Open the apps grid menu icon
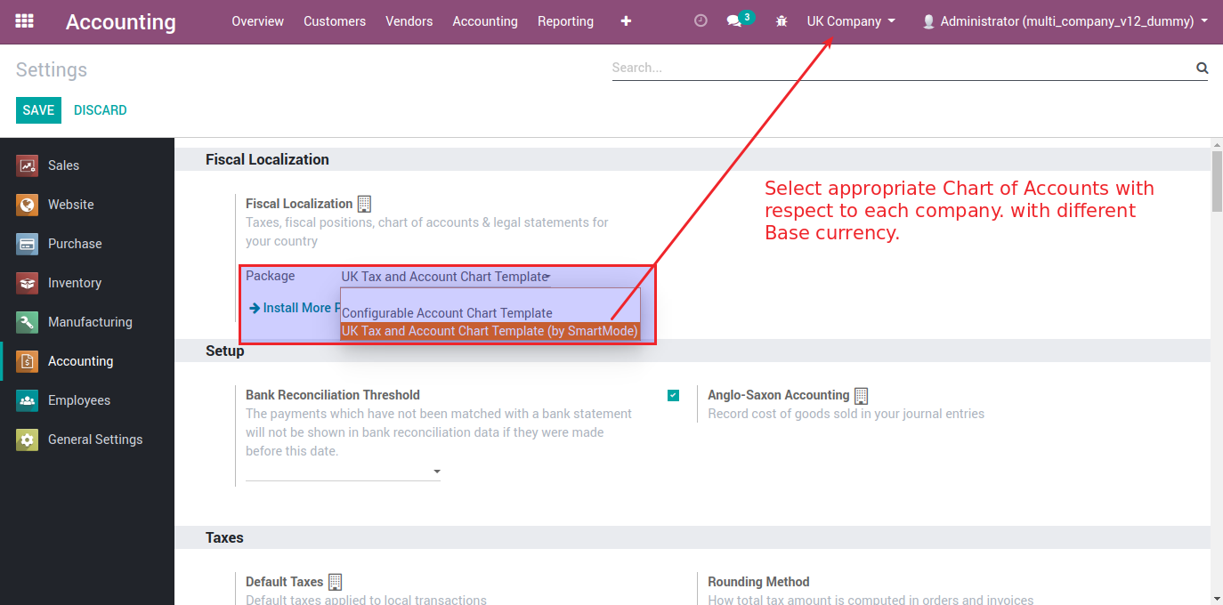Viewport: 1223px width, 605px height. pyautogui.click(x=25, y=20)
